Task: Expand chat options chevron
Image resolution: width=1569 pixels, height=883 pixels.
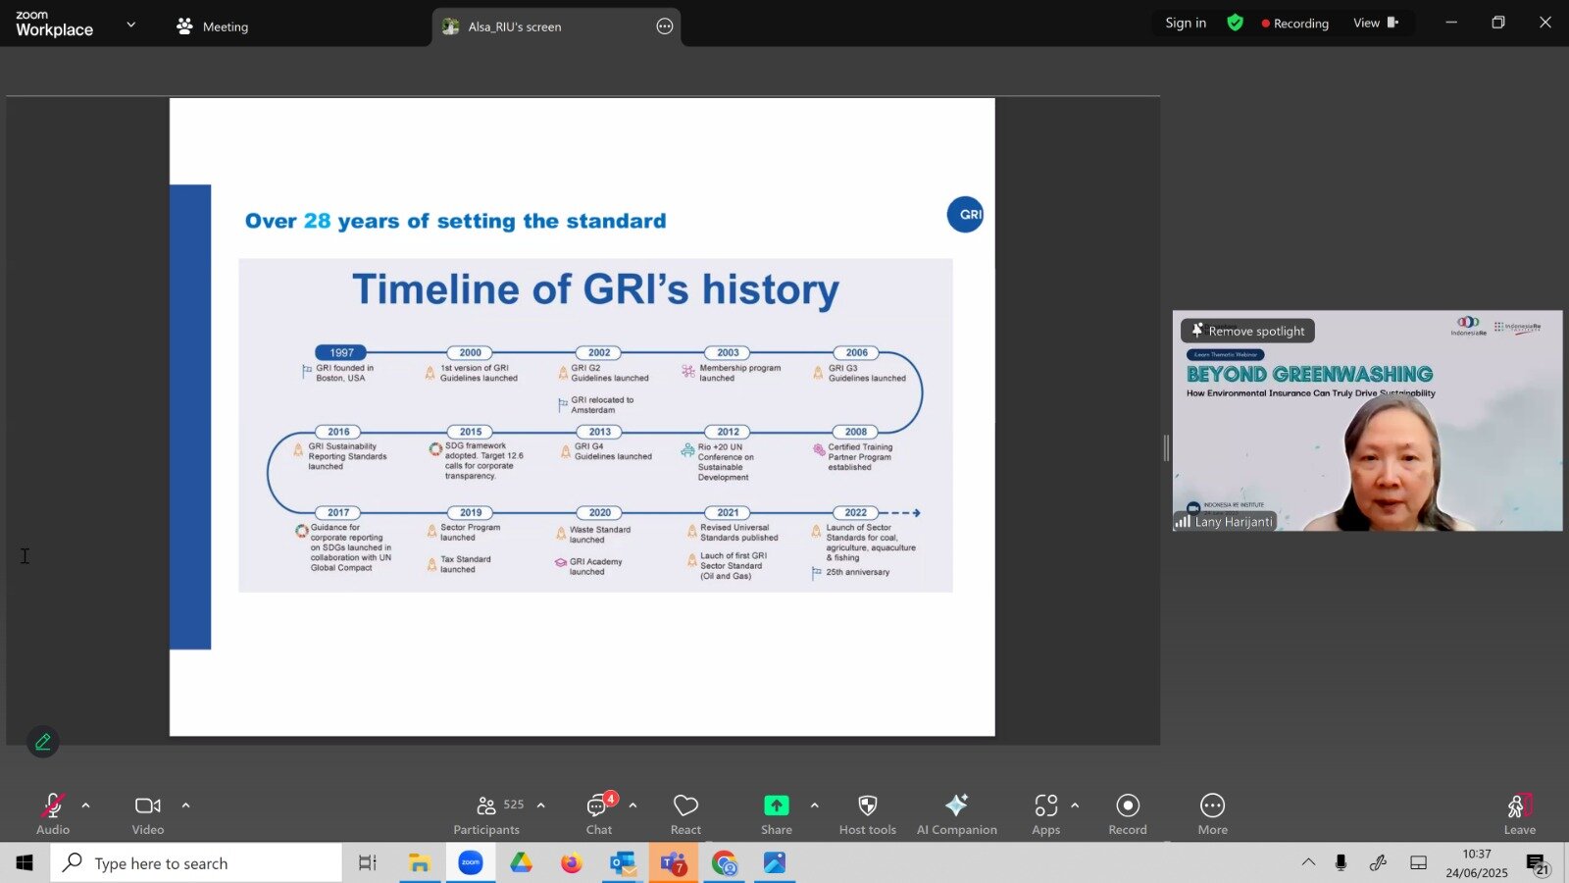Action: point(633,805)
